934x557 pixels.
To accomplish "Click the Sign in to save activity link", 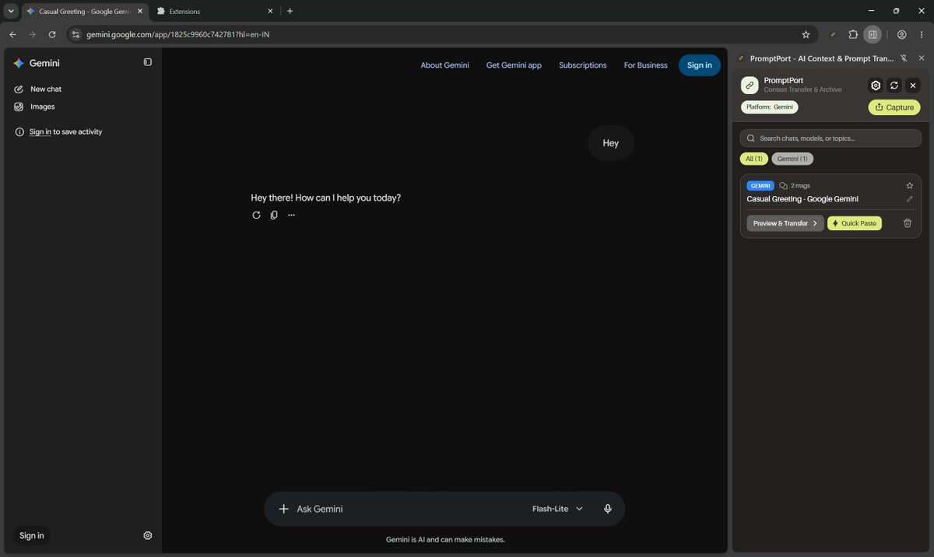I will (40, 132).
